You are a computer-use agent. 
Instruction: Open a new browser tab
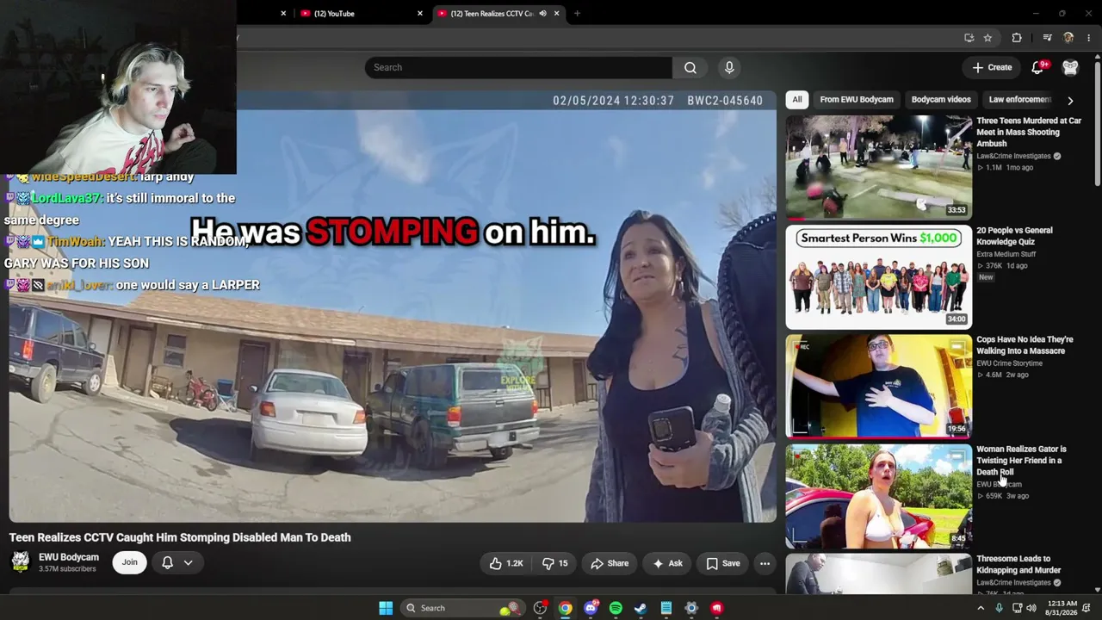pyautogui.click(x=577, y=14)
